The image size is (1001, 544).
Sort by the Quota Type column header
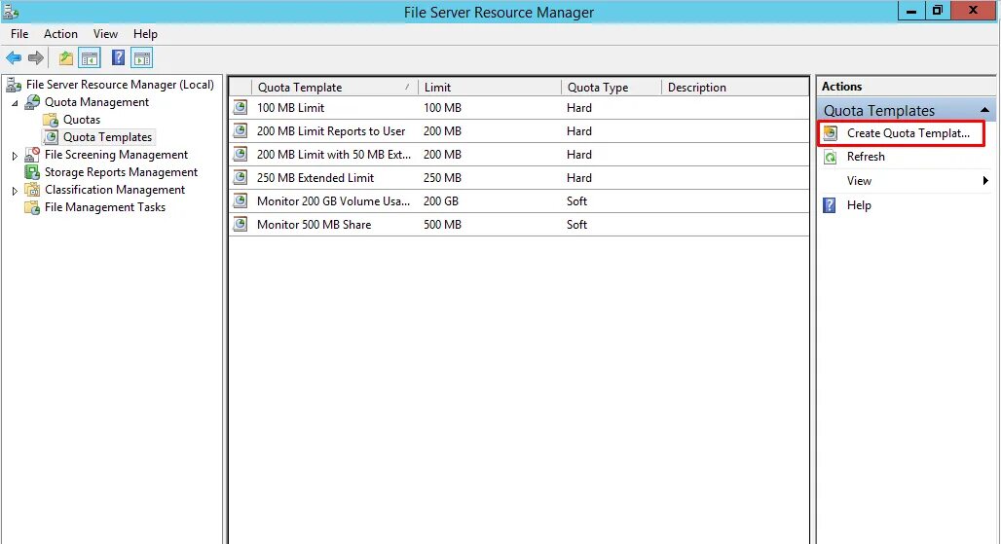(x=612, y=88)
